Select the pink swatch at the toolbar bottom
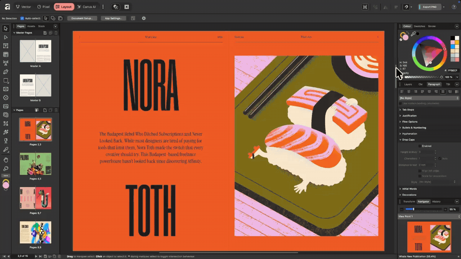Image resolution: width=461 pixels, height=259 pixels. click(x=6, y=185)
